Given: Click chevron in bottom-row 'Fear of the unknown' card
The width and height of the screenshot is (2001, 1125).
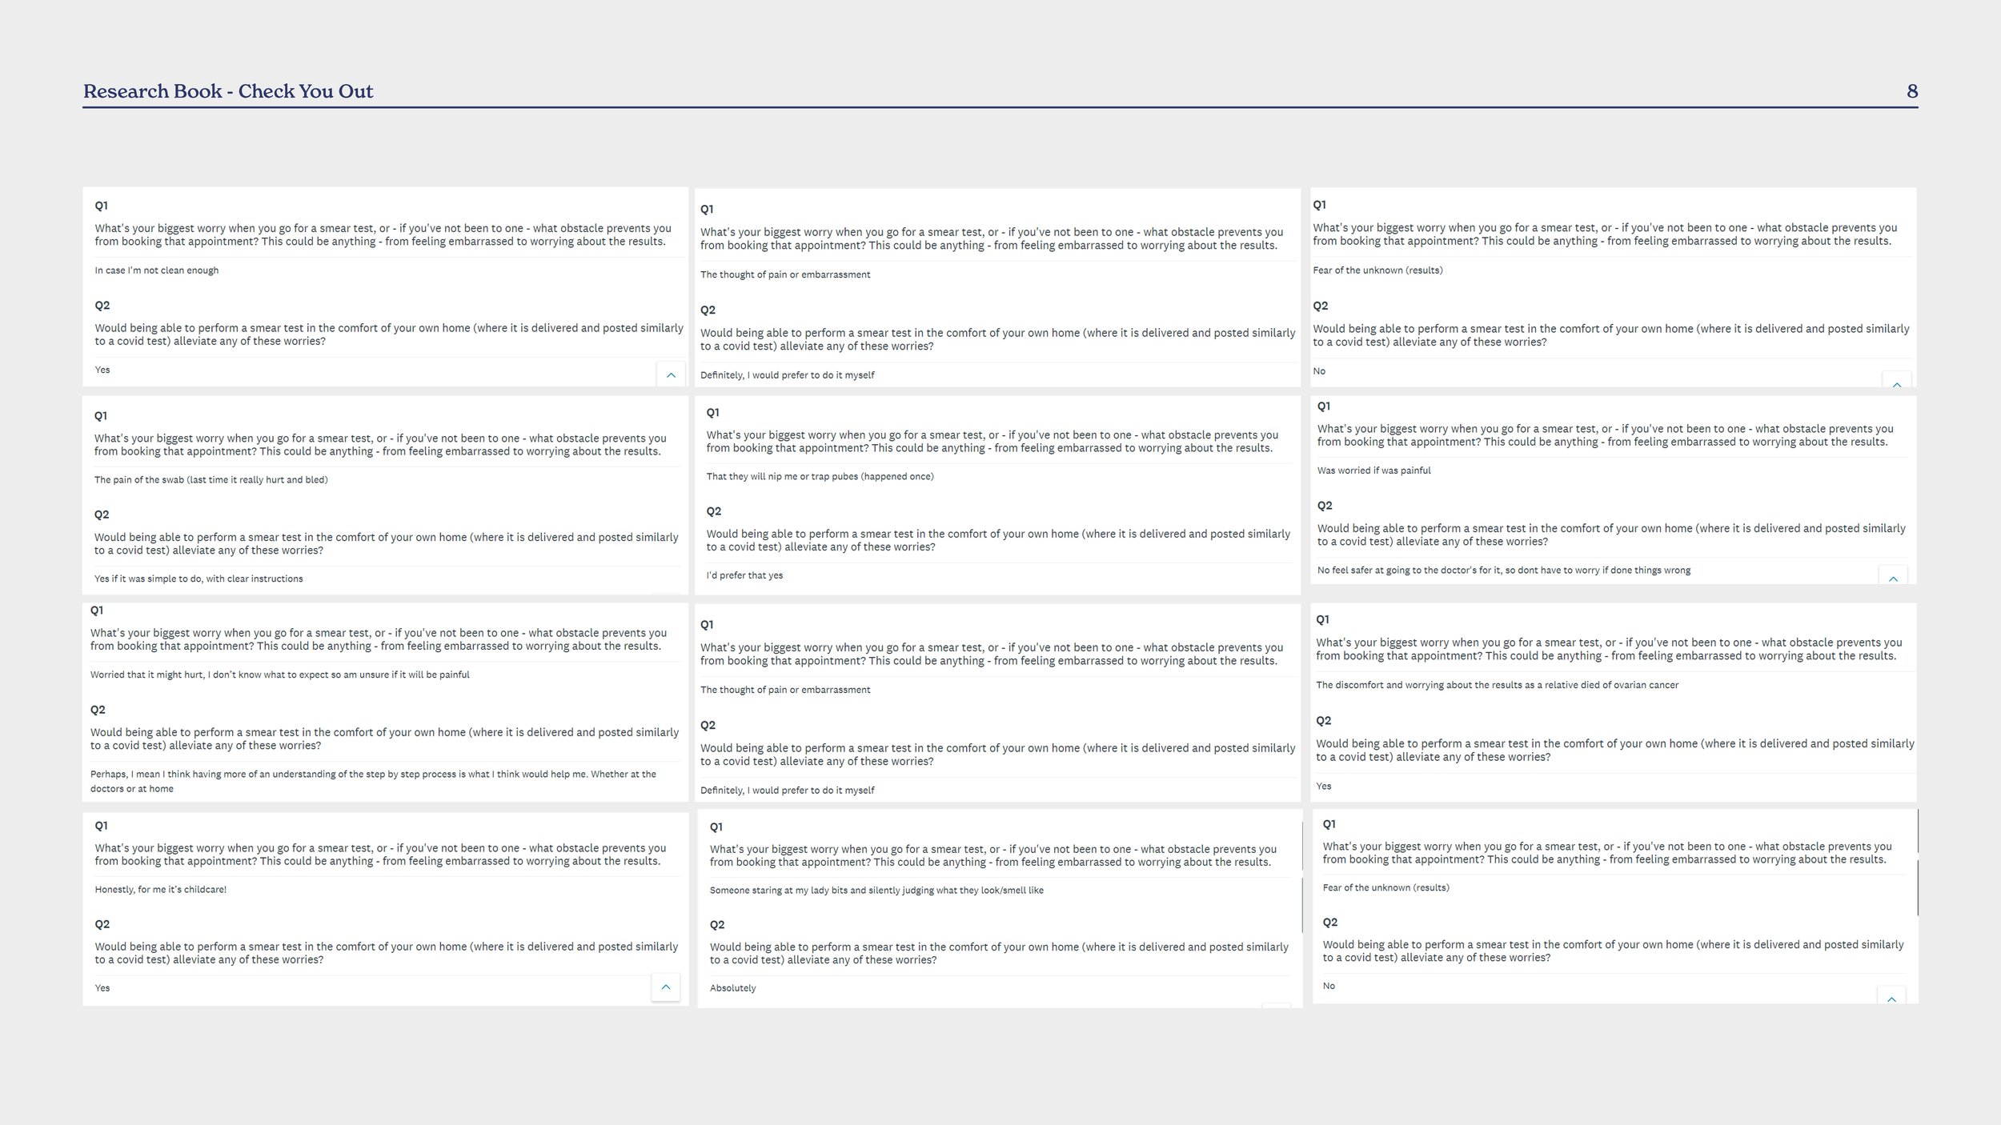Looking at the screenshot, I should 1891,996.
